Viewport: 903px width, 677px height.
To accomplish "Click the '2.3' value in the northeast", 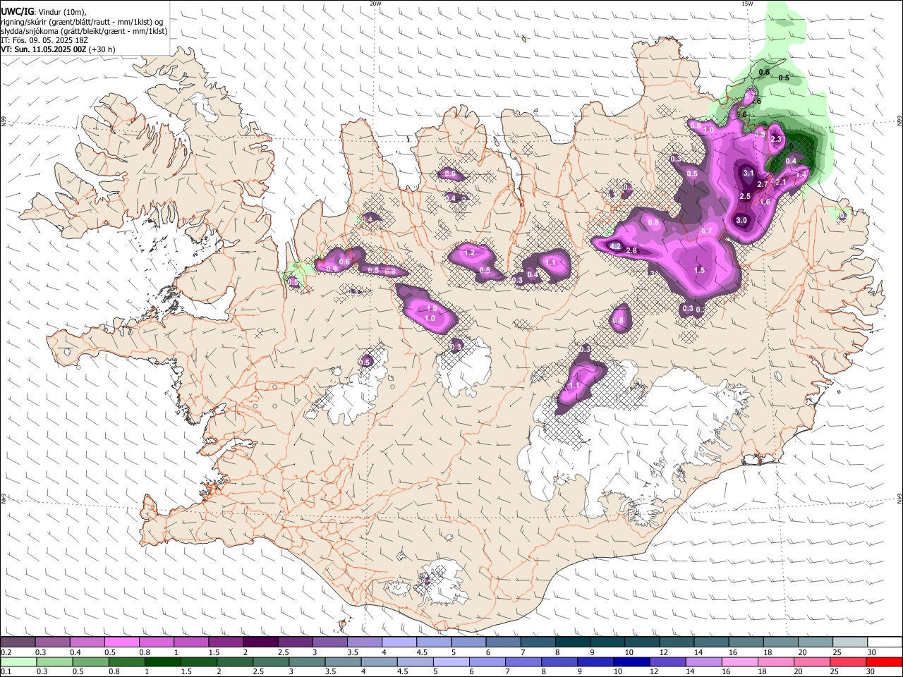I will (777, 140).
